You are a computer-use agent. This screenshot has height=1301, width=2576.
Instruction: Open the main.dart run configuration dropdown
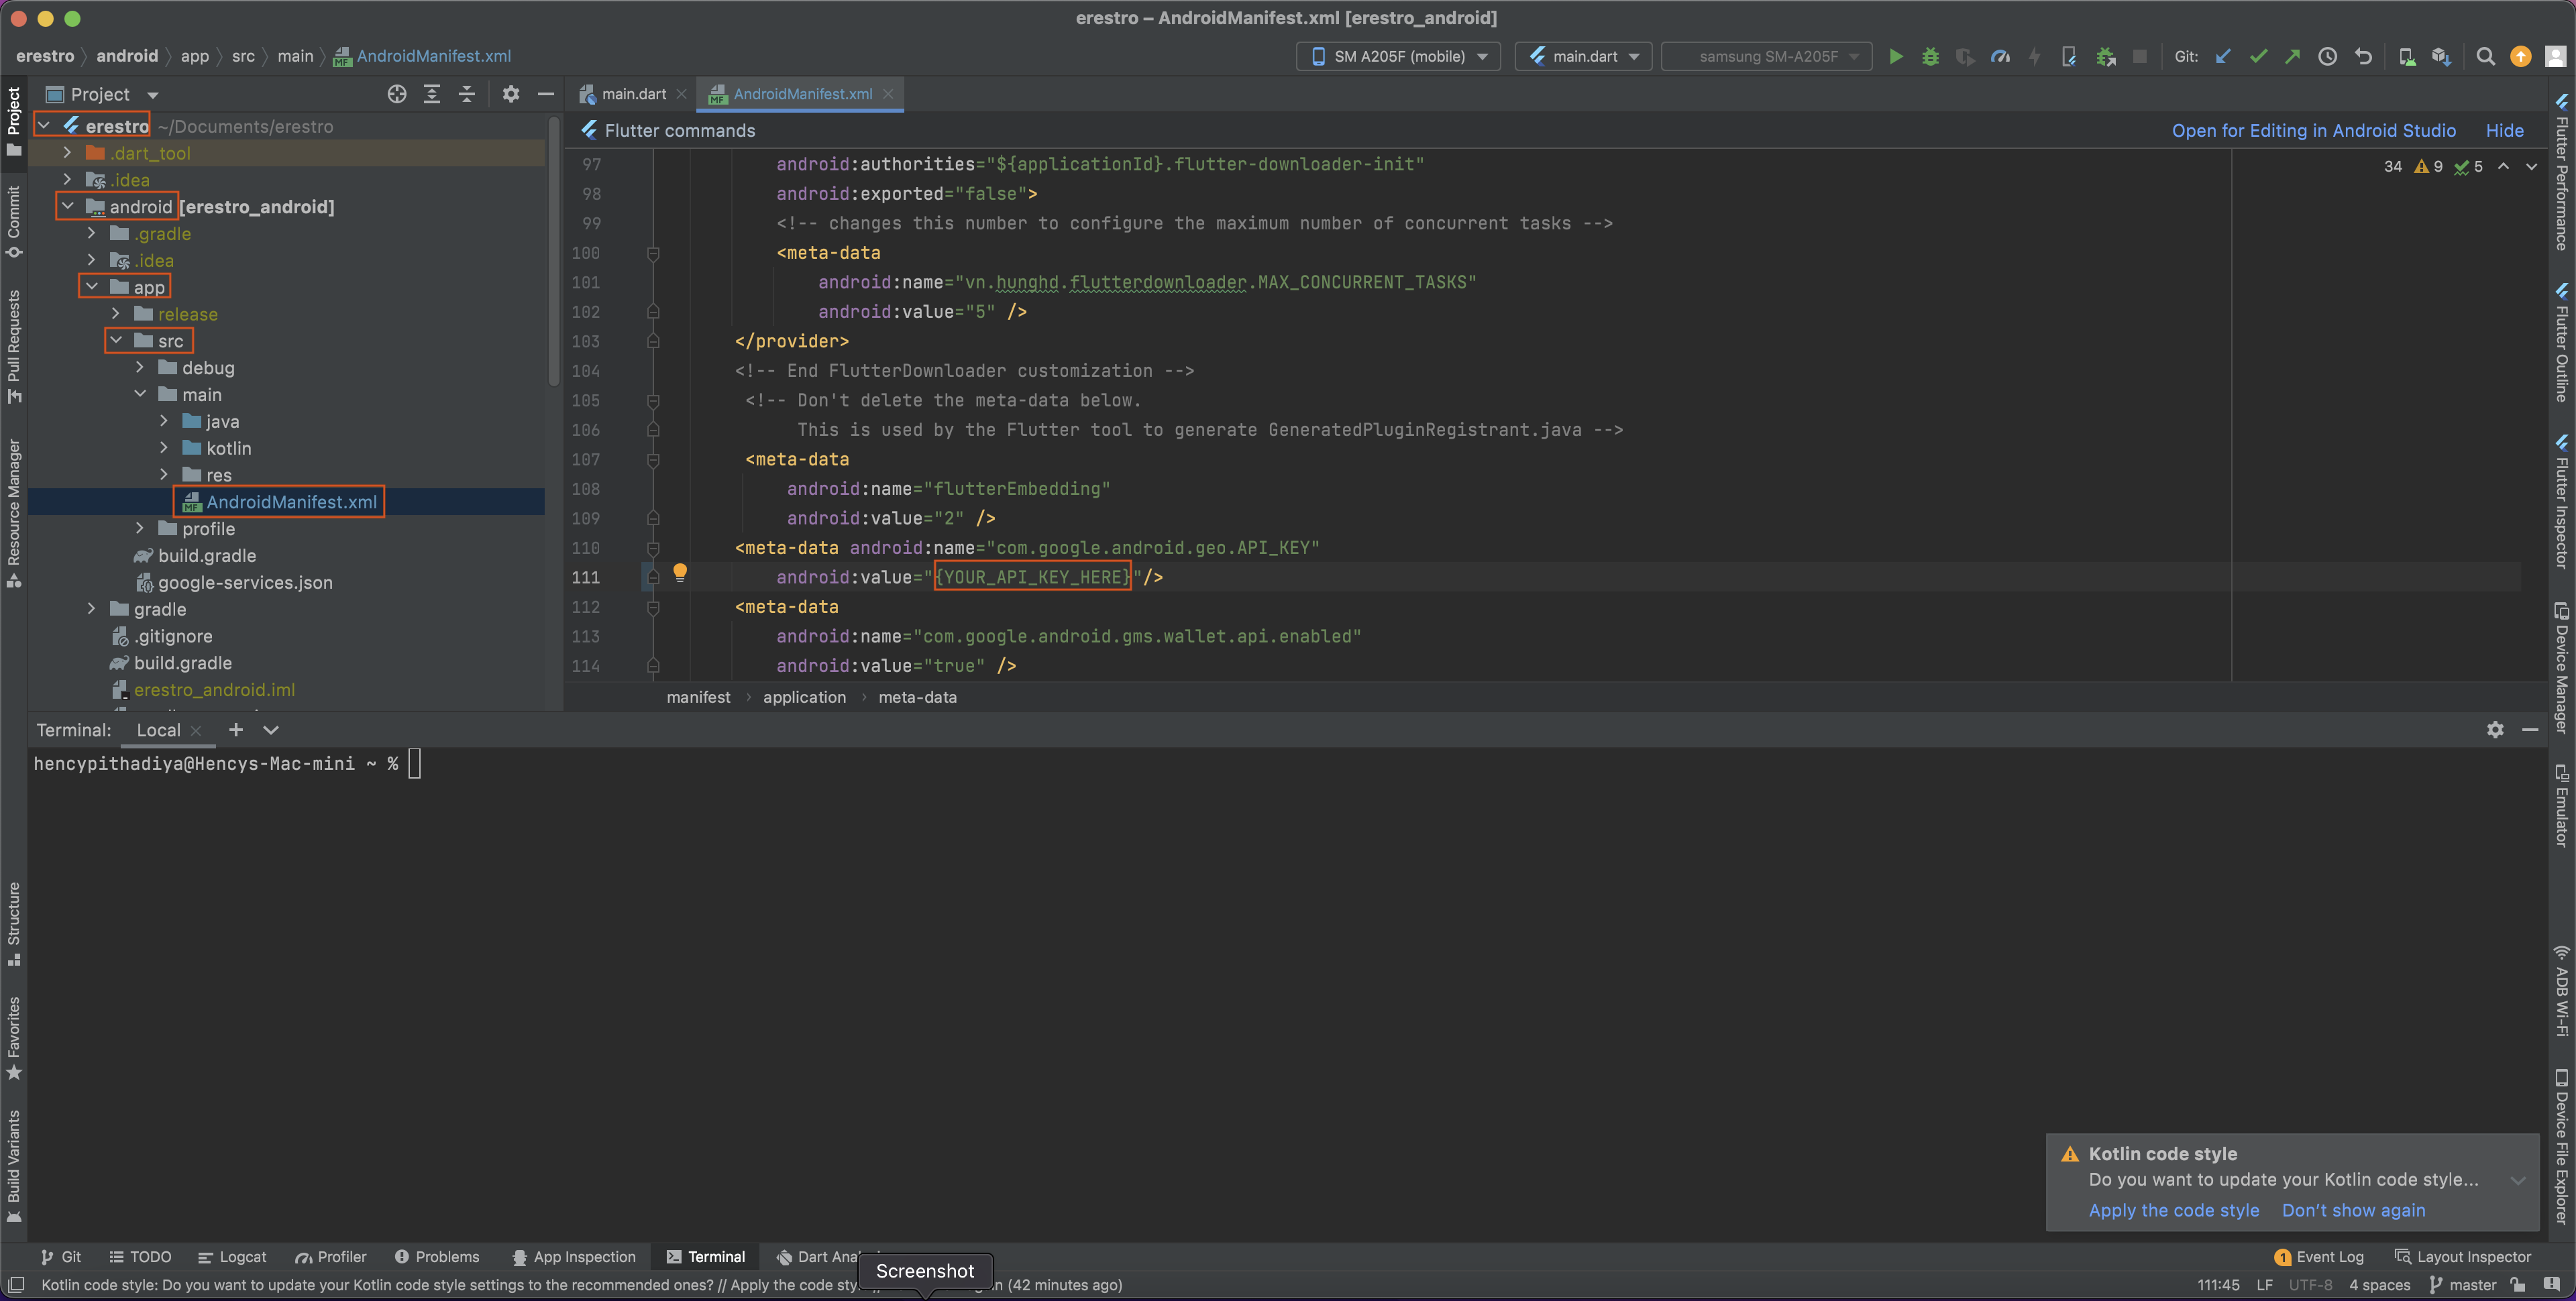pos(1583,56)
